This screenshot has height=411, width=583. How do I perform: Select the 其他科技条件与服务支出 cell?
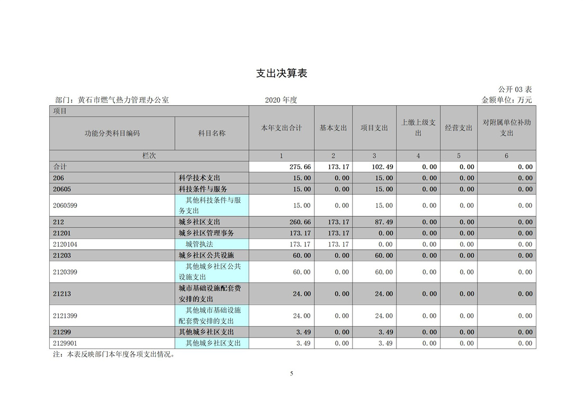point(211,205)
